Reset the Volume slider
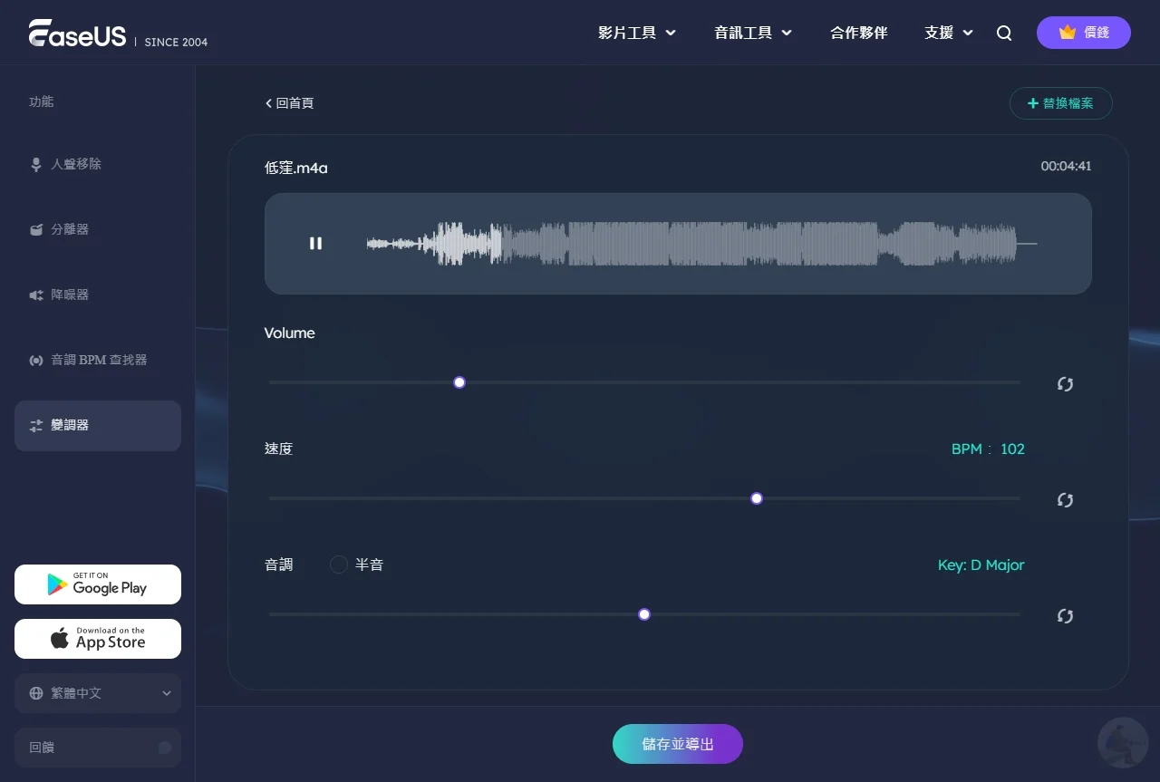This screenshot has height=782, width=1160. pyautogui.click(x=1065, y=384)
